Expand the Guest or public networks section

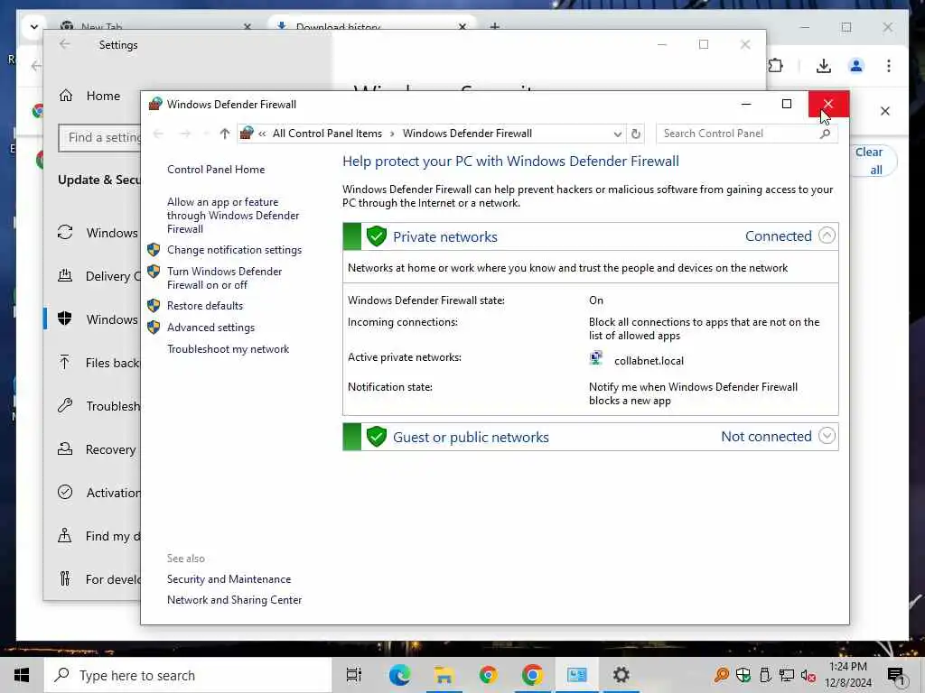click(x=827, y=436)
